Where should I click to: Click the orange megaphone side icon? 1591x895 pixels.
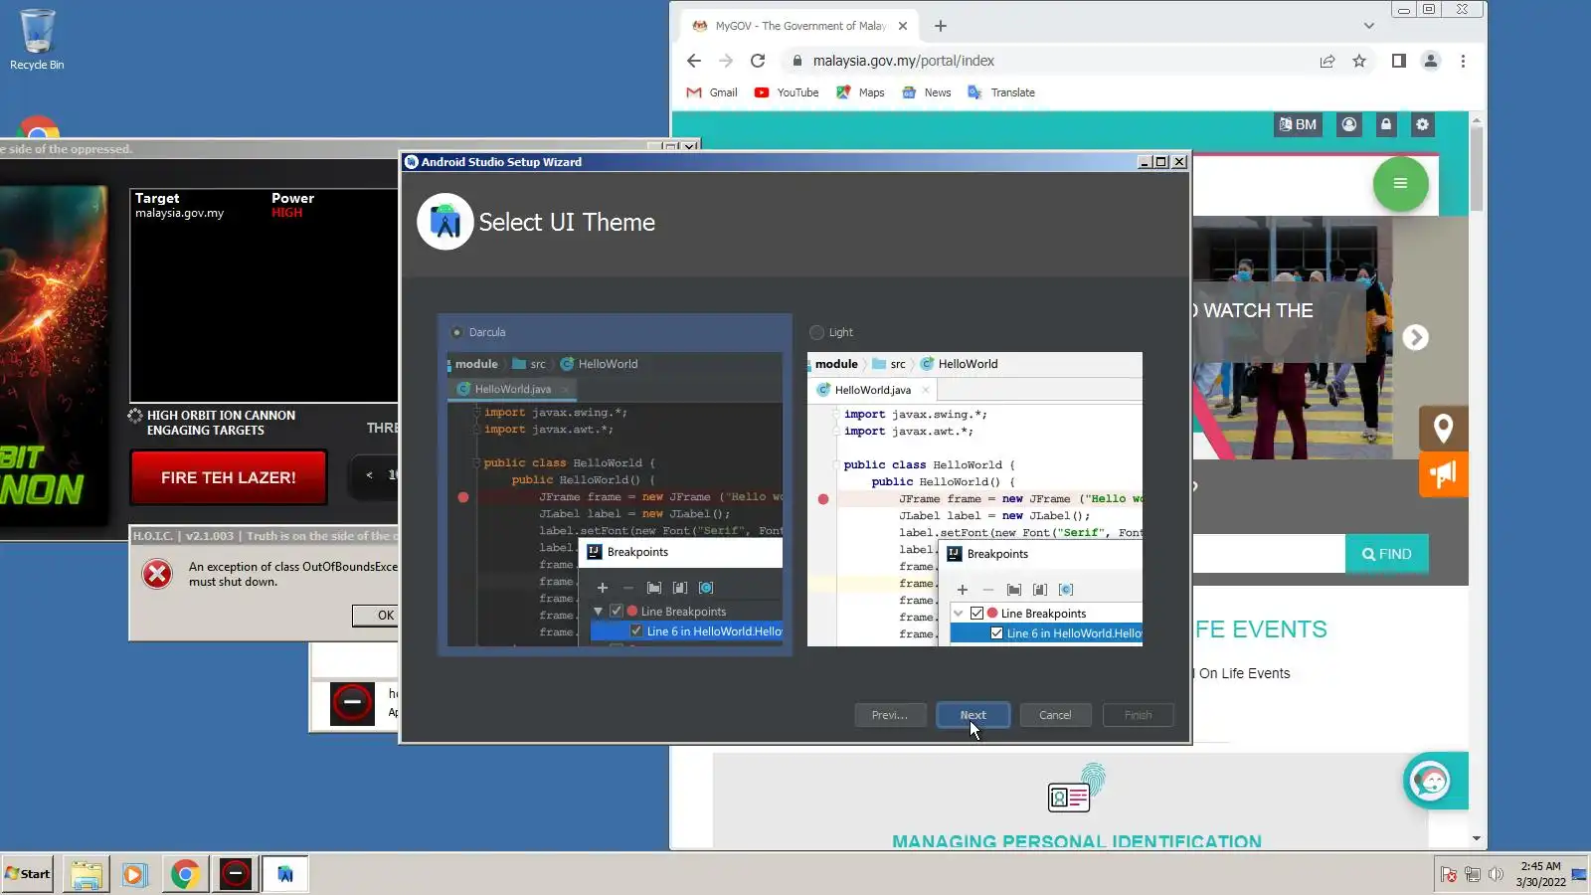point(1443,474)
